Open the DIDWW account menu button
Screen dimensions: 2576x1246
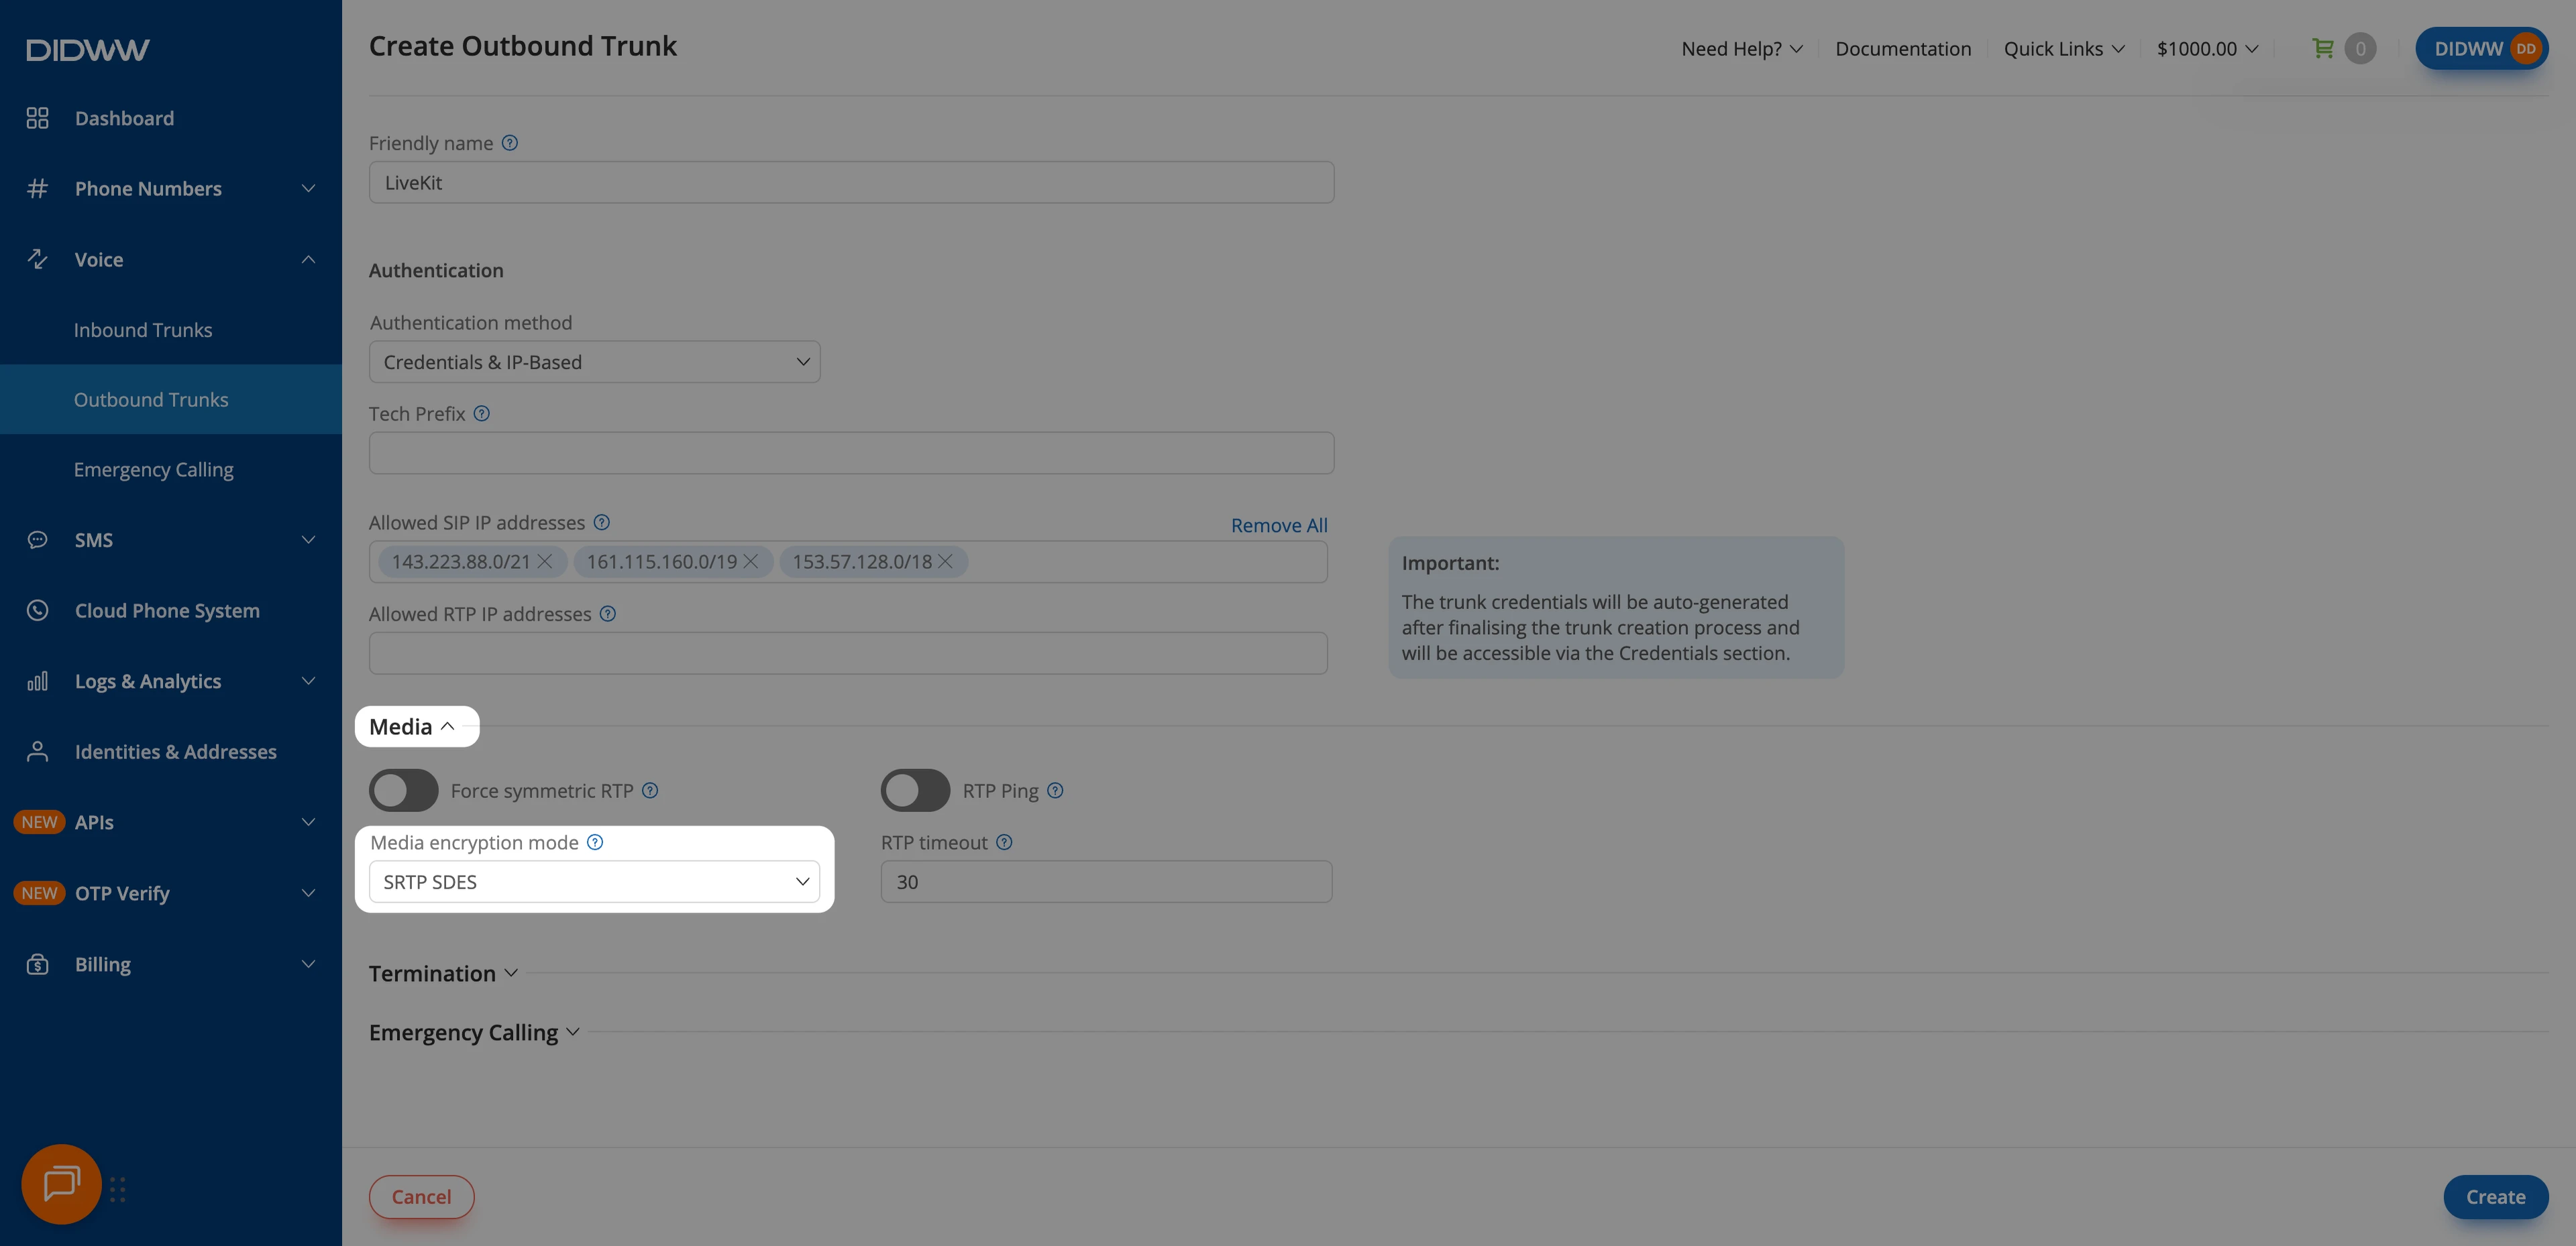point(2482,48)
